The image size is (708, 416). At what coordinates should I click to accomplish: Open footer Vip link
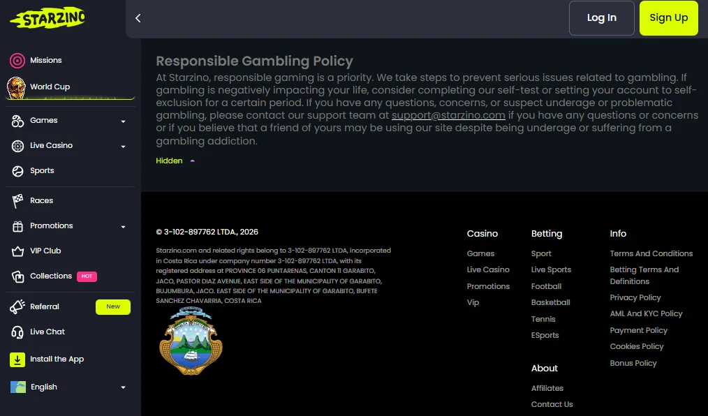(473, 302)
